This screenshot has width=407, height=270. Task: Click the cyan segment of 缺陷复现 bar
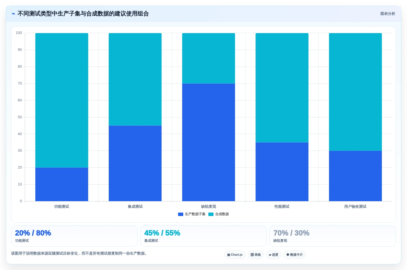[209, 58]
